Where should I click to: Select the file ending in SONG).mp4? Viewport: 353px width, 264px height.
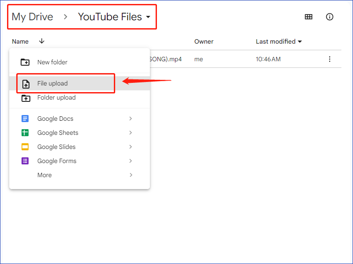pyautogui.click(x=166, y=59)
